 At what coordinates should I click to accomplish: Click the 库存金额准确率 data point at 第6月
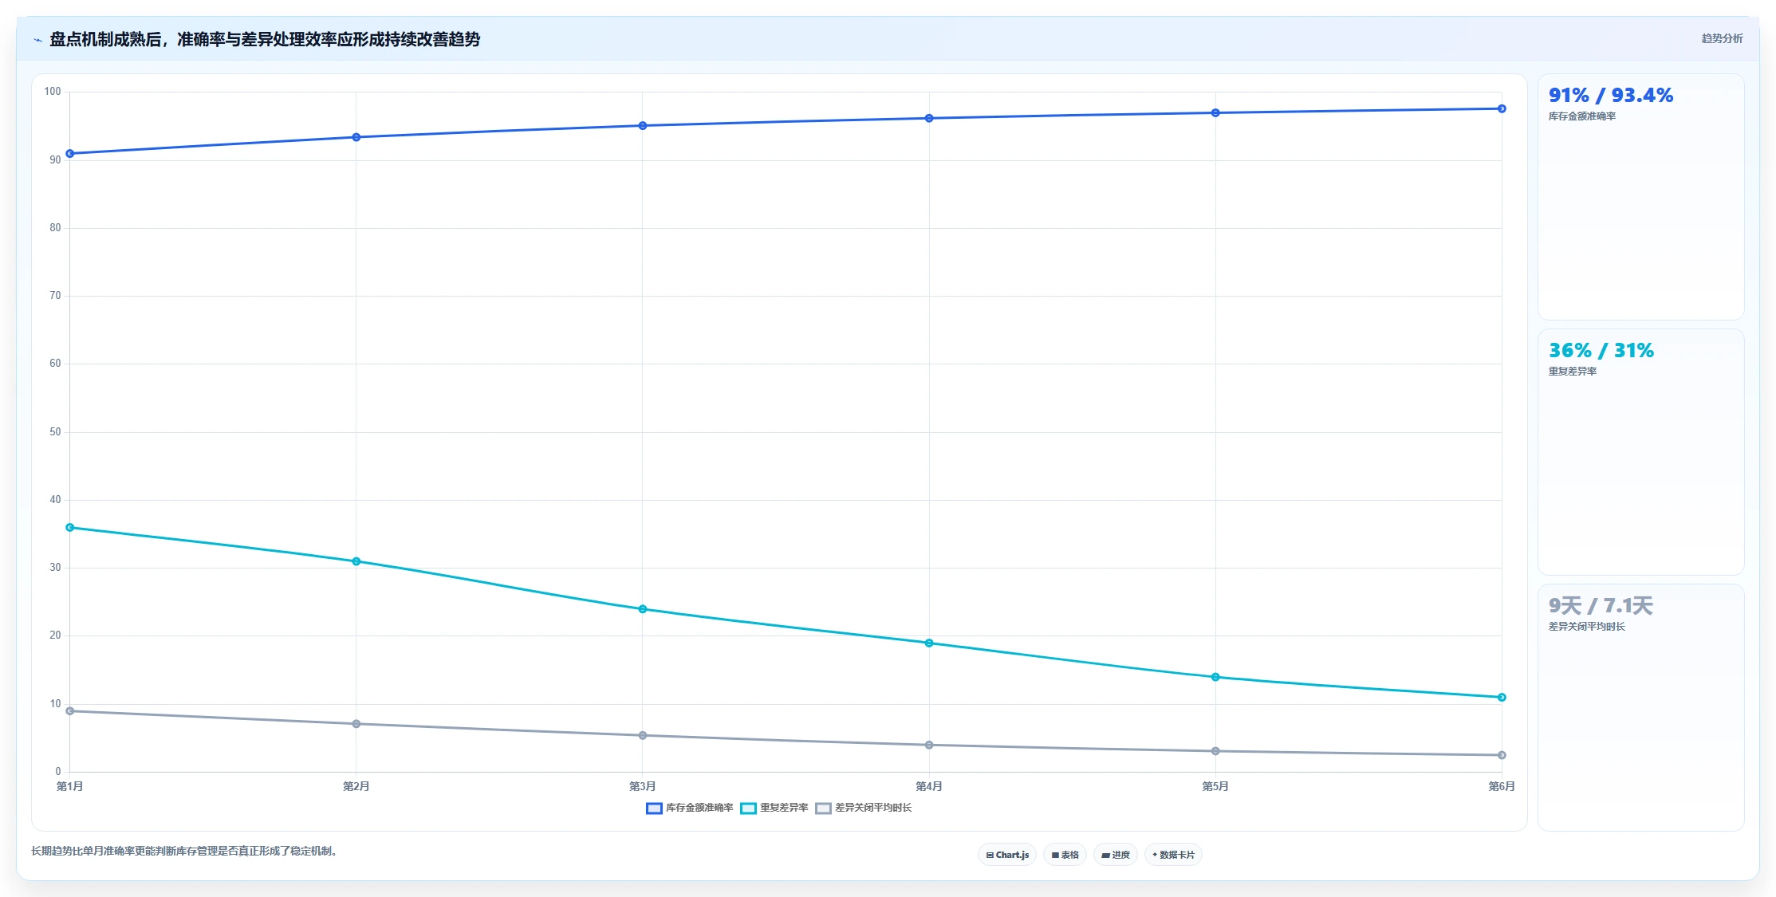click(1502, 108)
